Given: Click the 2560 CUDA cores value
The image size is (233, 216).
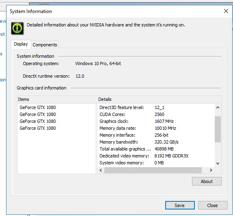Looking at the screenshot, I should [x=159, y=114].
